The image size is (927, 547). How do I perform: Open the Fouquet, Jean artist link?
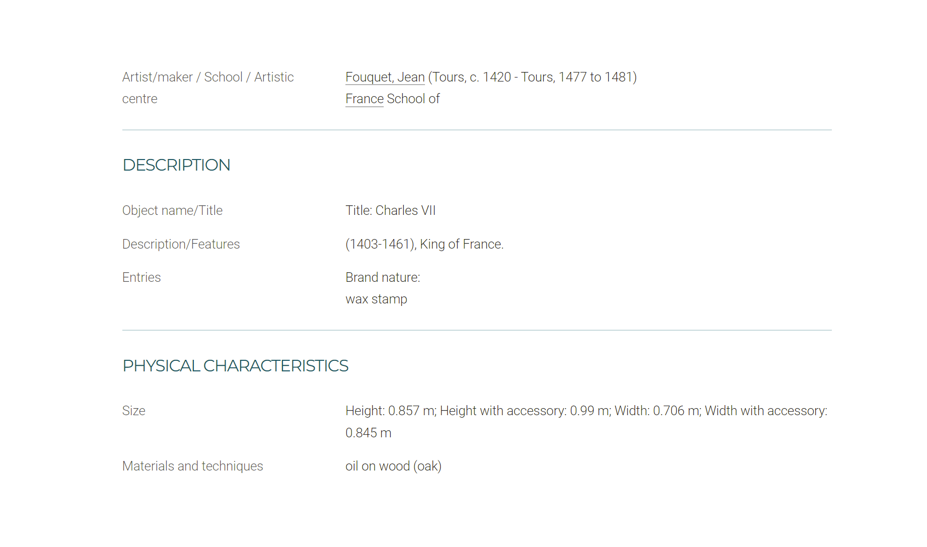[x=385, y=77]
